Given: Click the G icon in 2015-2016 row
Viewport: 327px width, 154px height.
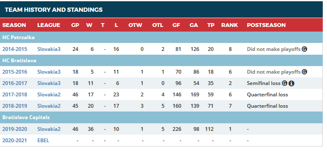Looking at the screenshot, I should tap(304, 72).
